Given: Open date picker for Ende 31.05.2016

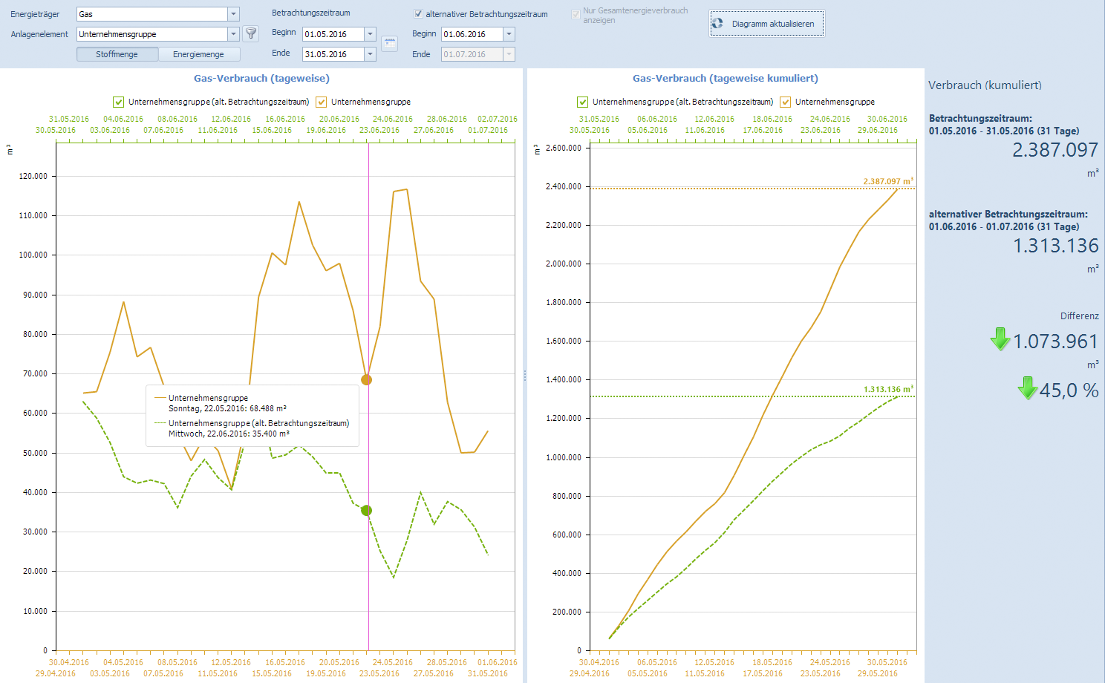Looking at the screenshot, I should 370,54.
